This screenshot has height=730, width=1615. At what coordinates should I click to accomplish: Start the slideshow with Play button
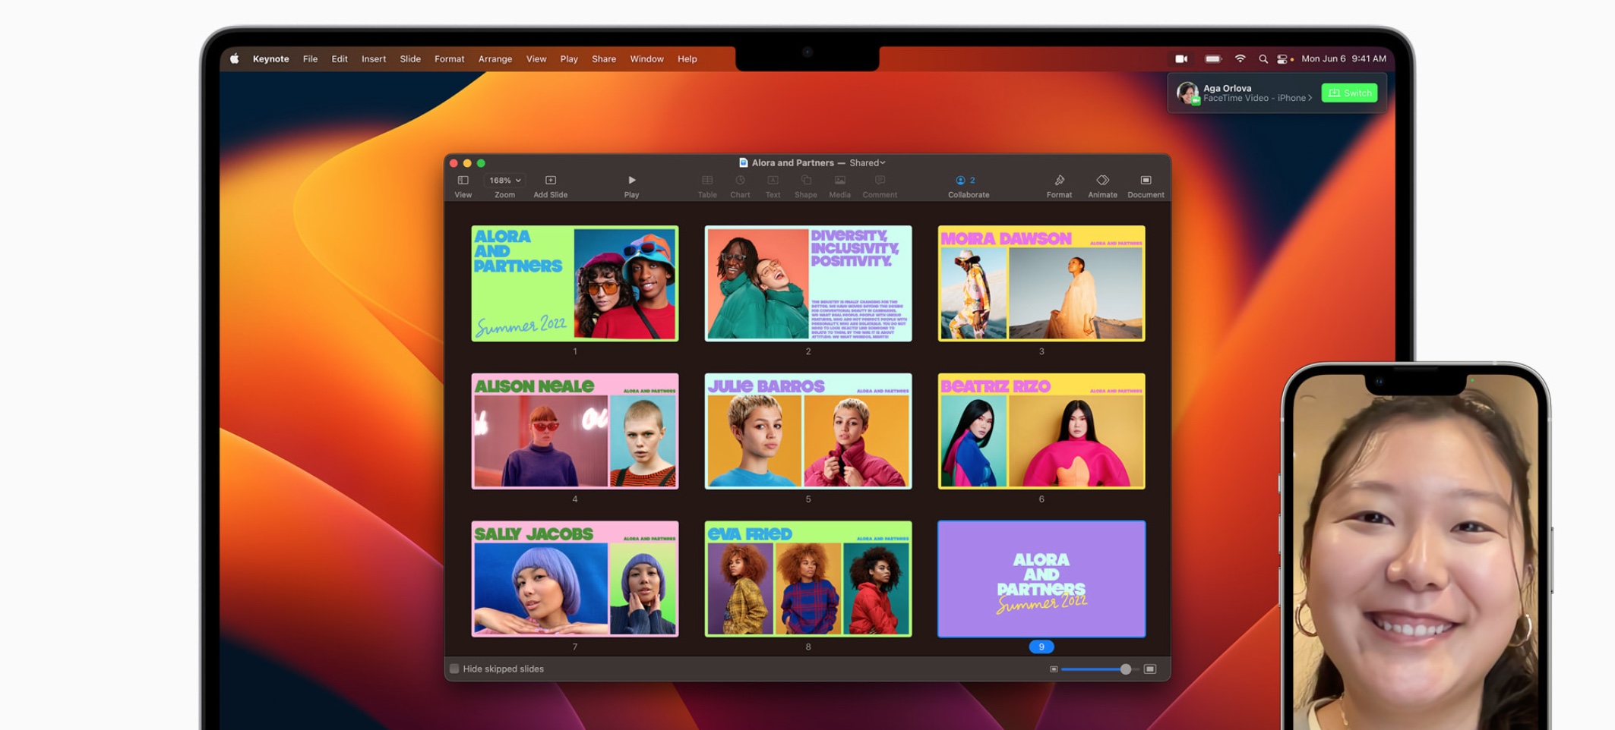[631, 181]
